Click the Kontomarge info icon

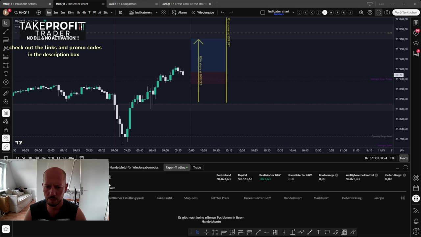pyautogui.click(x=336, y=175)
